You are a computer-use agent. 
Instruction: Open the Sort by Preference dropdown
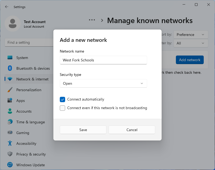coord(191,35)
